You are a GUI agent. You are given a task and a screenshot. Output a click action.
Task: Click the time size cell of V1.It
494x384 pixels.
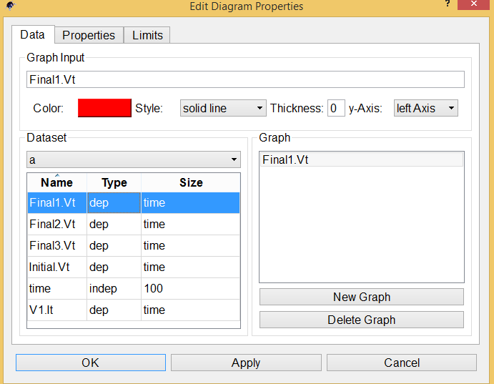pos(191,310)
